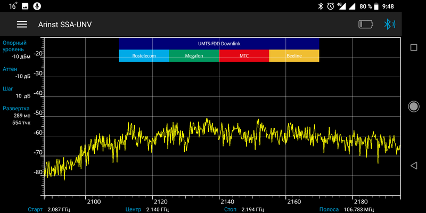The image size is (426, 213).
Task: Open recent apps with square button
Action: (414, 47)
